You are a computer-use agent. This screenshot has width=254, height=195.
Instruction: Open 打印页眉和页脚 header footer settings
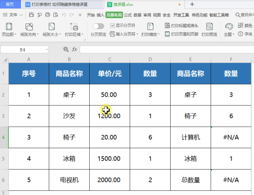click(168, 34)
